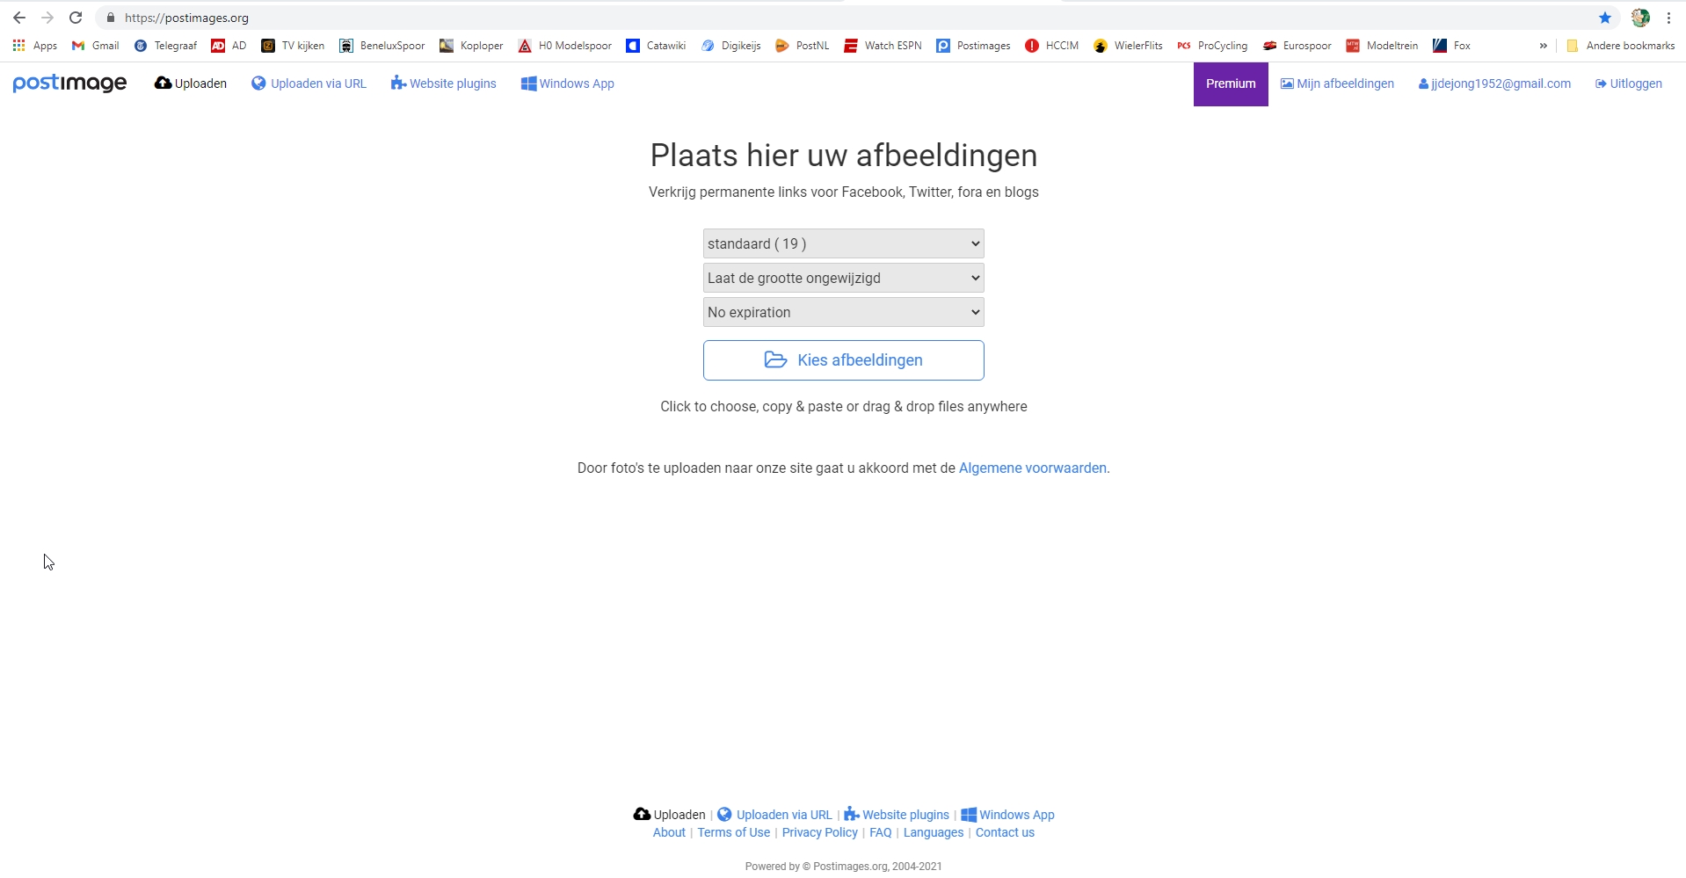Image resolution: width=1686 pixels, height=878 pixels.
Task: Open the HCC!M bookmark
Action: pos(1051,46)
